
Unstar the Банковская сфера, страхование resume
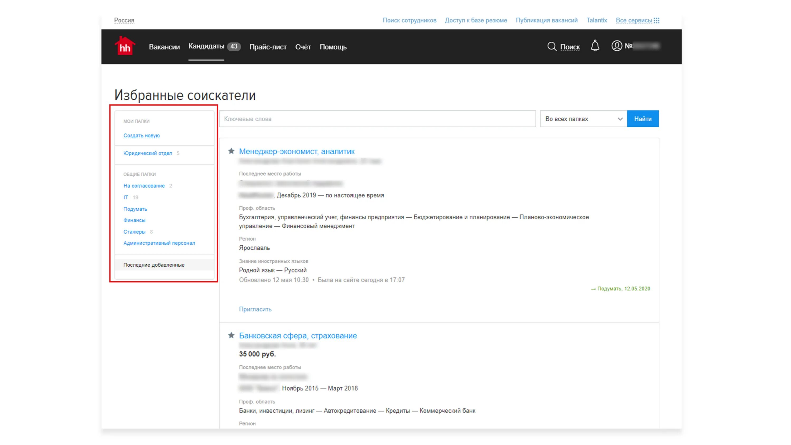[x=231, y=335]
